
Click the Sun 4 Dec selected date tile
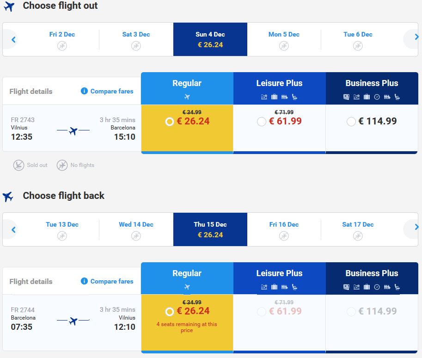[x=210, y=39]
